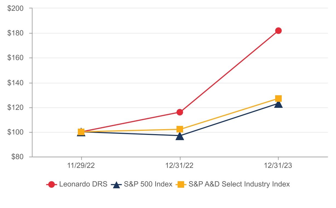Click the yellow square legend icon
The height and width of the screenshot is (208, 336).
pyautogui.click(x=180, y=185)
